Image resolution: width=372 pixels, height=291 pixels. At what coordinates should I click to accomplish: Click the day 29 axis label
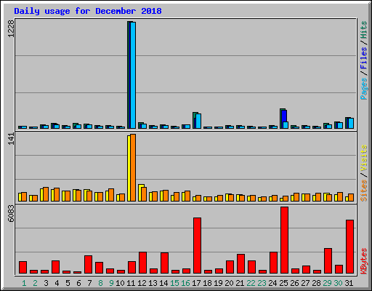click(327, 283)
